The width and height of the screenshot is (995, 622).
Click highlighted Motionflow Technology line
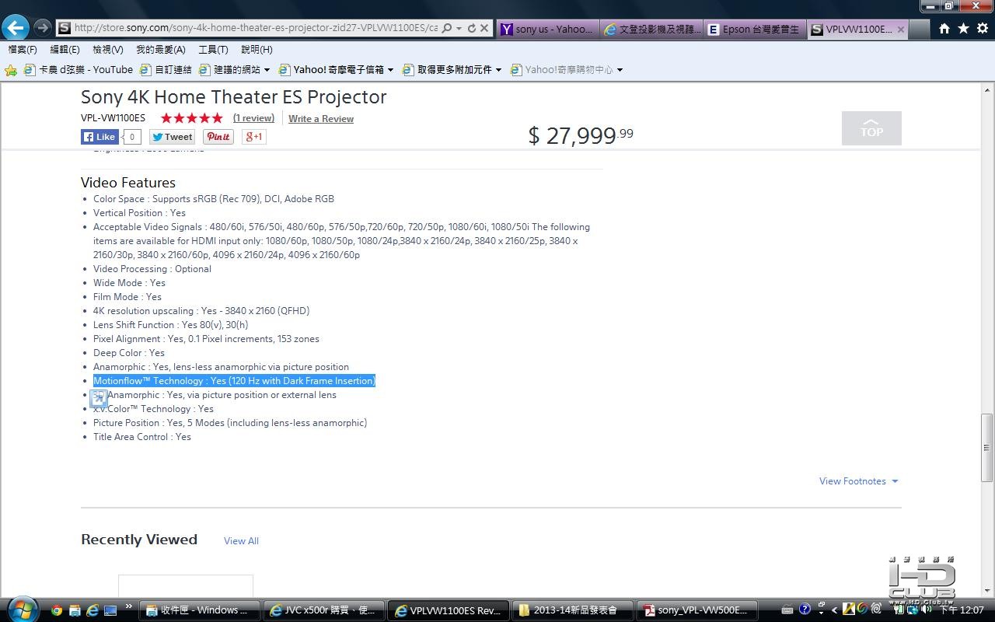(234, 381)
